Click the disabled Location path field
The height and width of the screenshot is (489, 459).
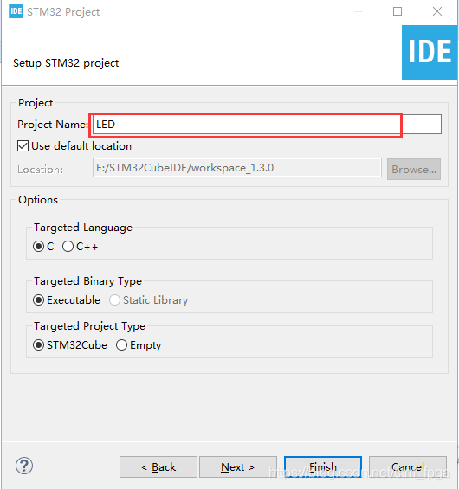(236, 168)
